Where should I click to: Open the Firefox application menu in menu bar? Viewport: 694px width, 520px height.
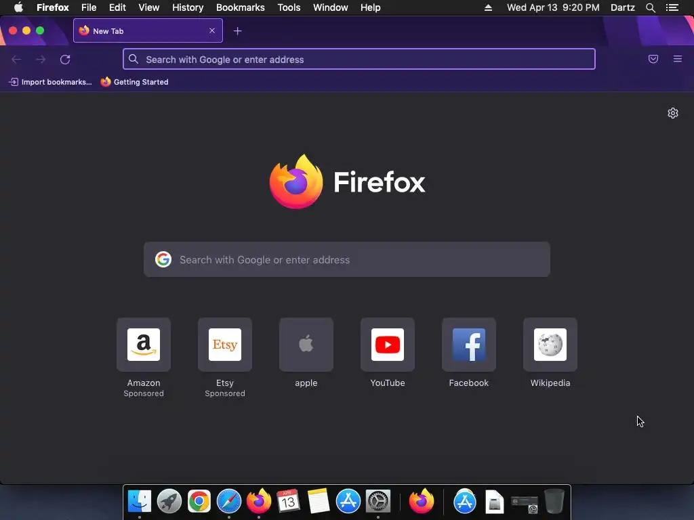(53, 7)
